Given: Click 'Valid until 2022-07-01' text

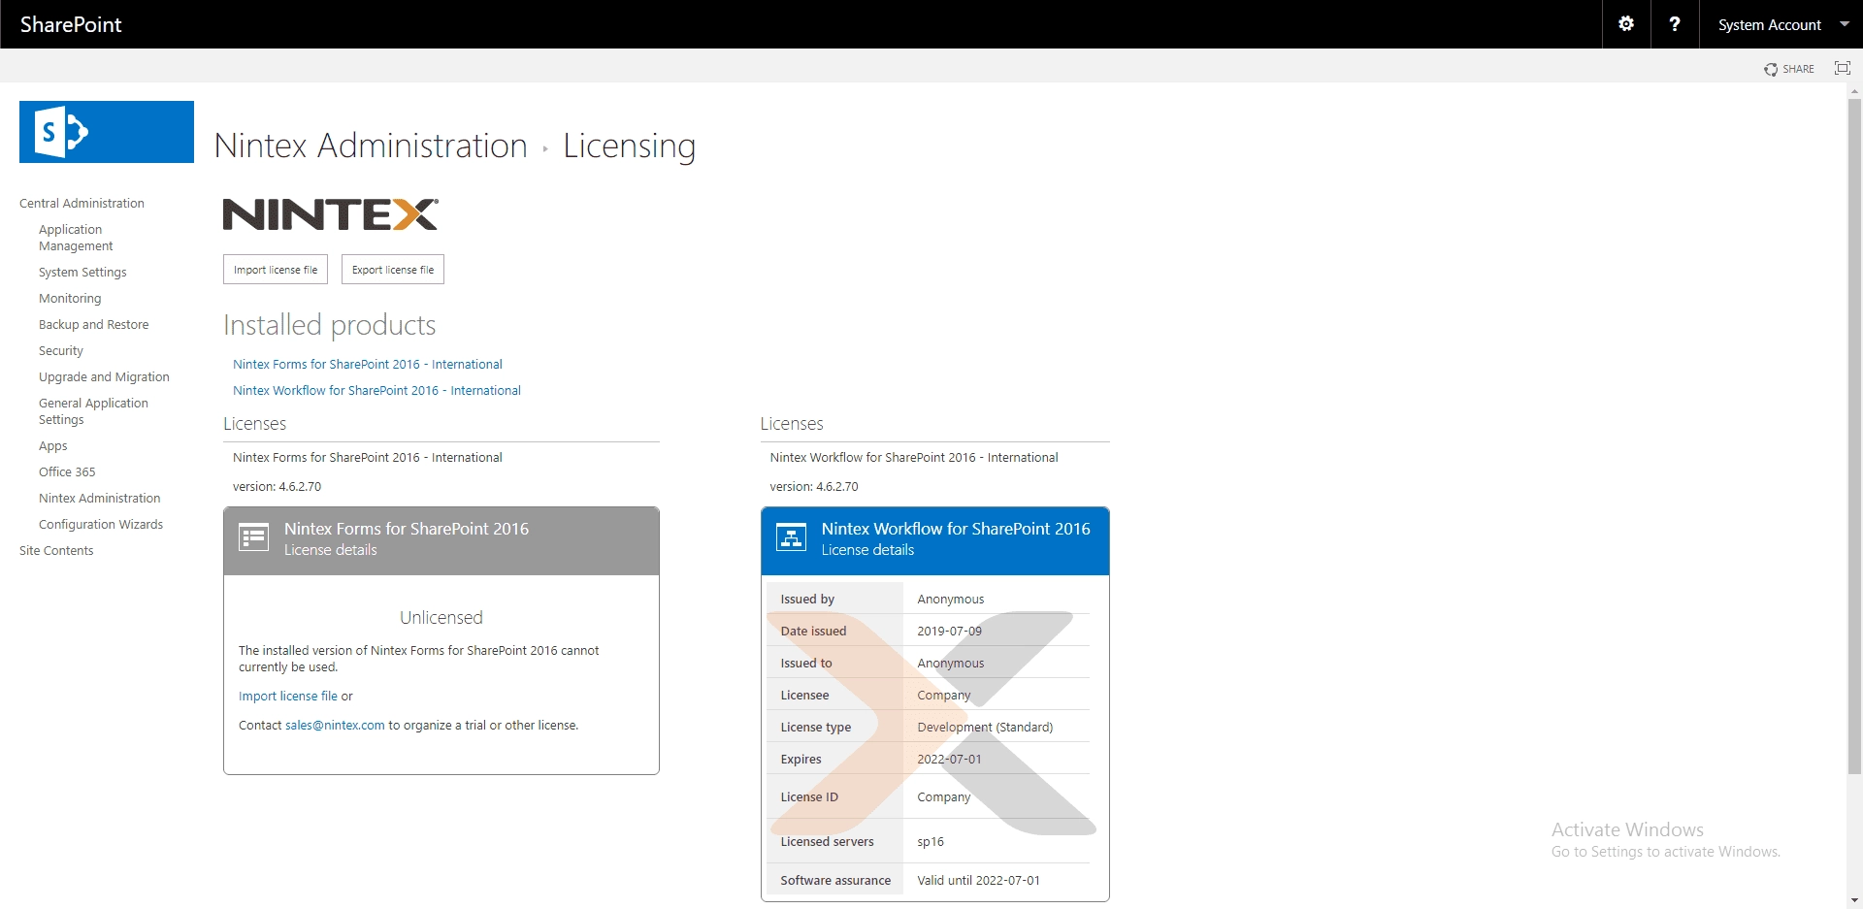Looking at the screenshot, I should (978, 880).
